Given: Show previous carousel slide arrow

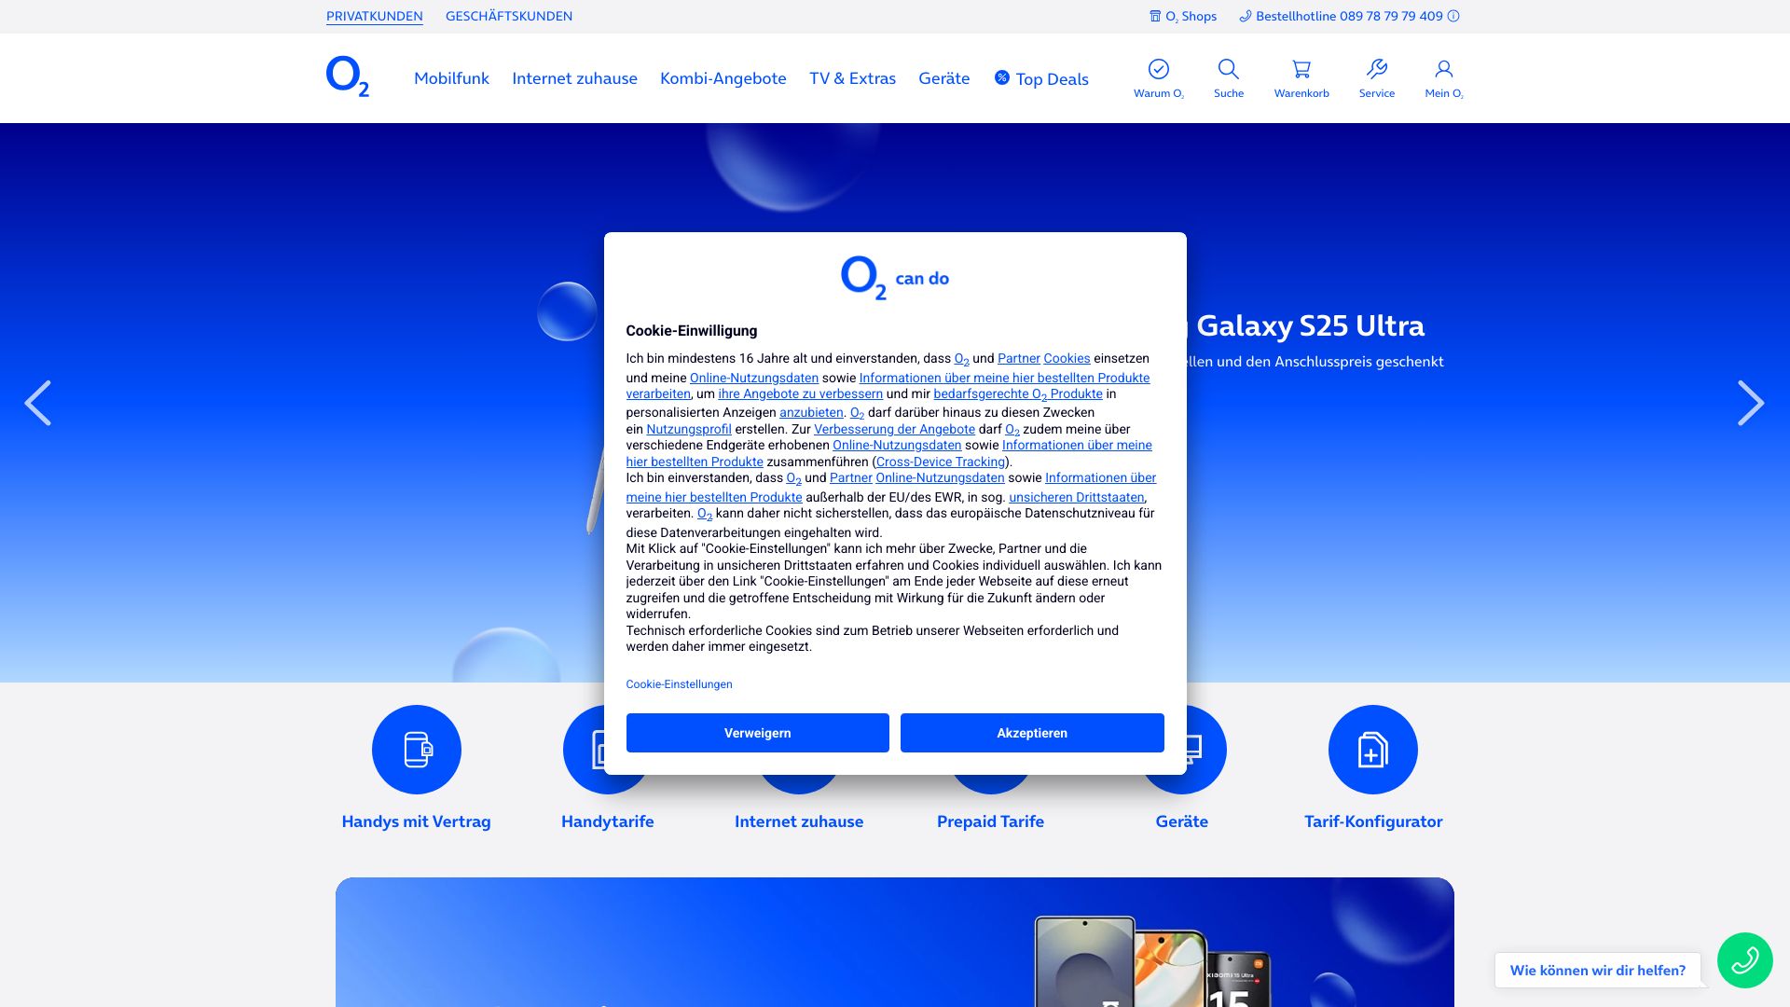Looking at the screenshot, I should 37,403.
